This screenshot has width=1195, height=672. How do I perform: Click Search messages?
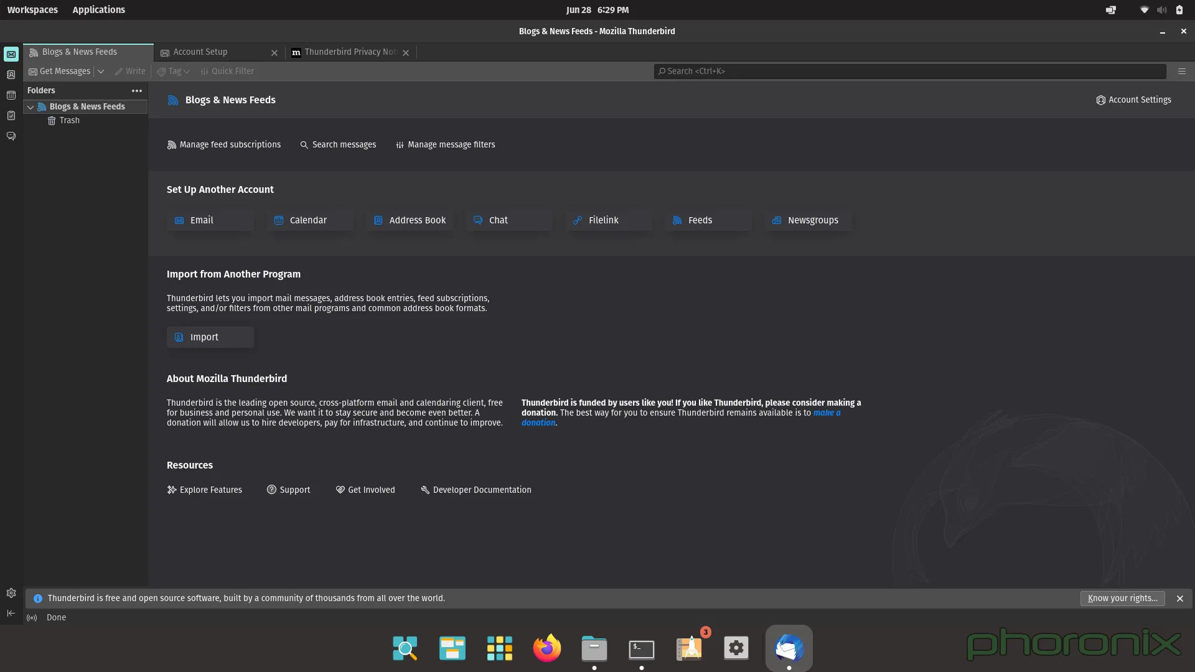click(x=338, y=145)
